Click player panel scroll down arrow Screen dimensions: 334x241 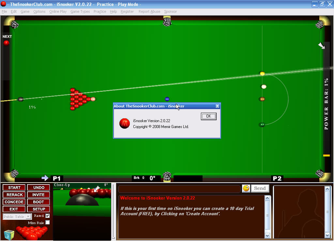point(327,235)
